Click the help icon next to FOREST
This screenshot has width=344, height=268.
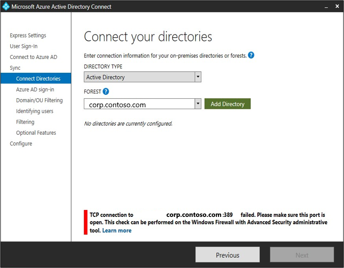106,91
